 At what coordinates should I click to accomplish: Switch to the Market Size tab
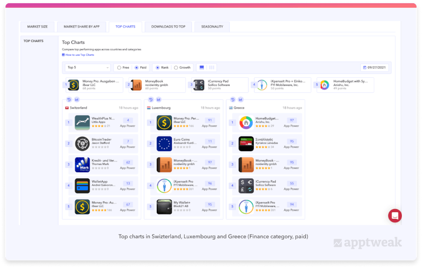37,27
